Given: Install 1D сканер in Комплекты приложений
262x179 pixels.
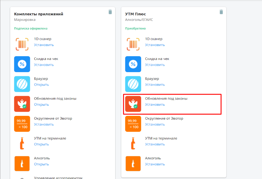Looking at the screenshot, I should pos(44,45).
